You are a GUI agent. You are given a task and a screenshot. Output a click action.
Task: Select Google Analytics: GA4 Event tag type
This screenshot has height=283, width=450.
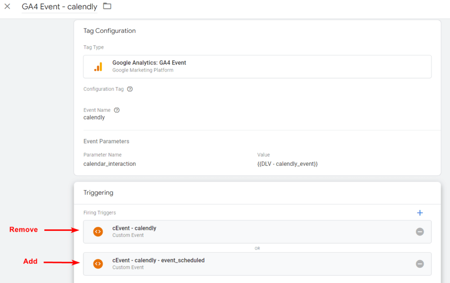point(257,66)
